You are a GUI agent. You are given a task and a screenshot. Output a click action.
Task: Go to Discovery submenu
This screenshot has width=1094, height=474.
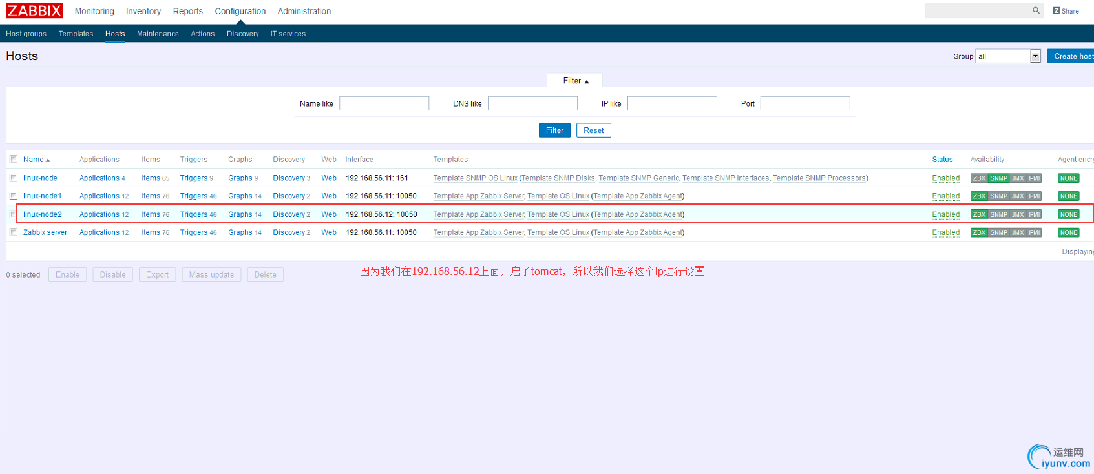click(242, 34)
